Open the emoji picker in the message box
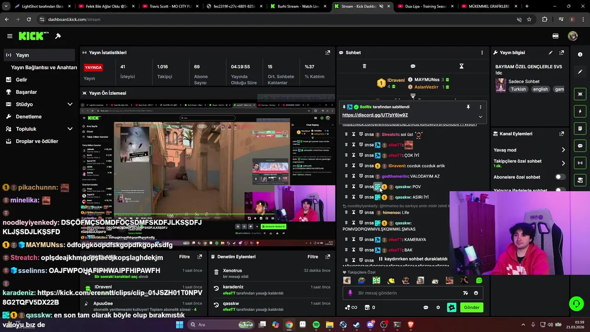Screen dimensions: 590x332 tap(476, 293)
